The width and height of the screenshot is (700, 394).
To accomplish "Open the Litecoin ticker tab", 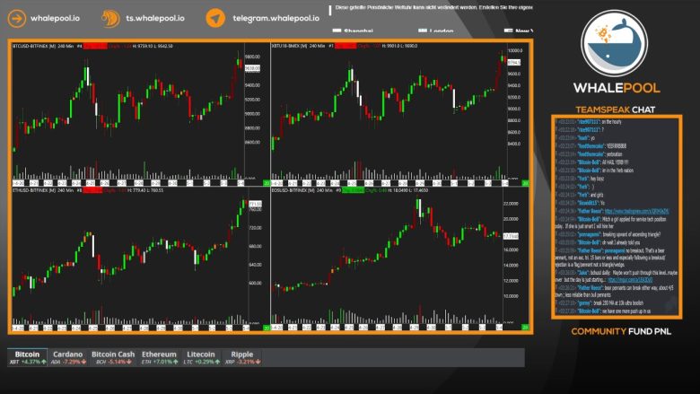I will 200,357.
